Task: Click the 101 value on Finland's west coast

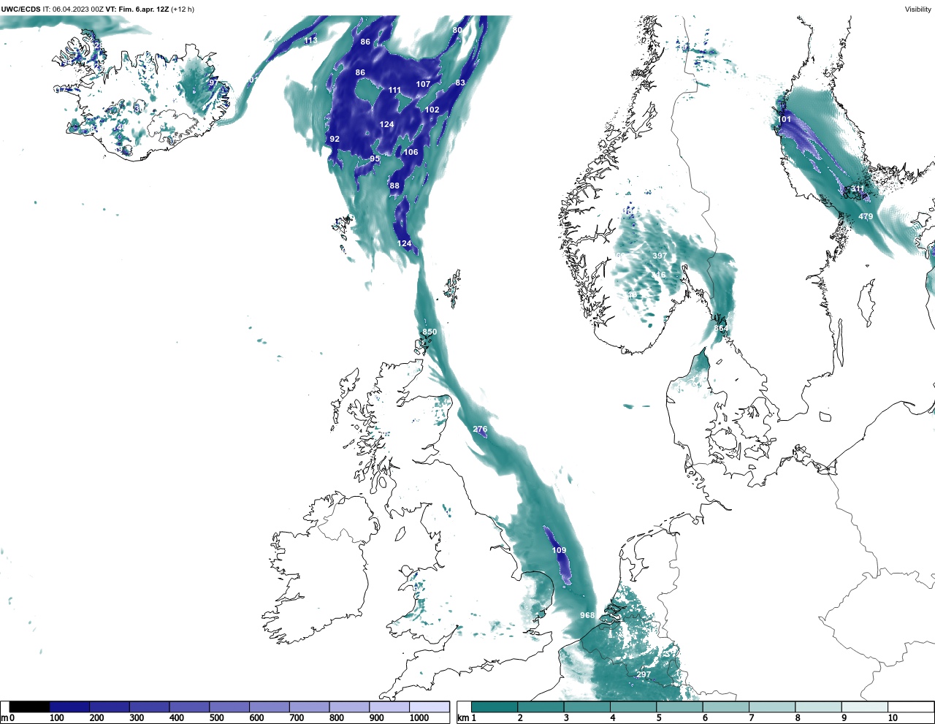Action: [x=784, y=119]
